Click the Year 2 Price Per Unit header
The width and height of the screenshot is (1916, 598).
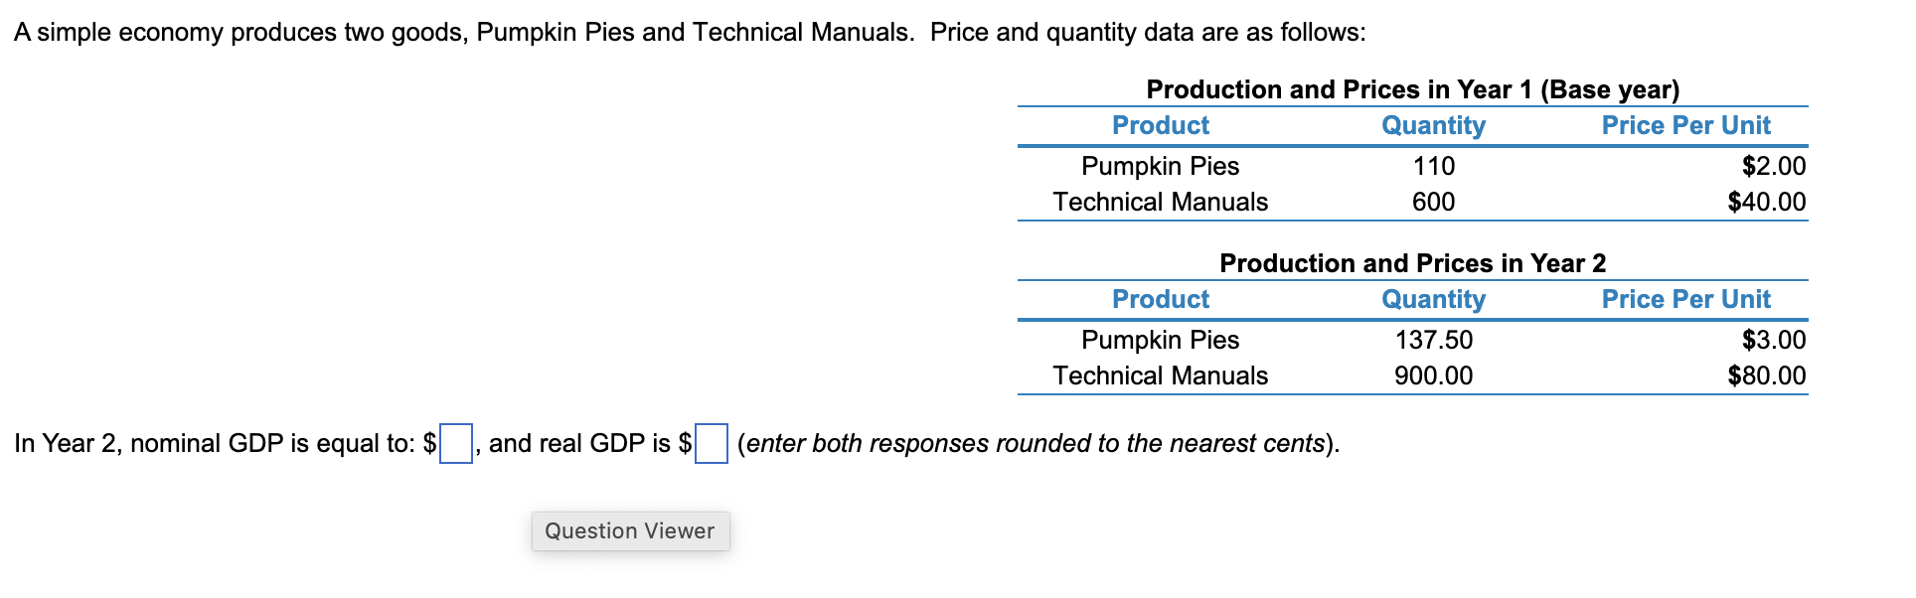(x=1685, y=299)
